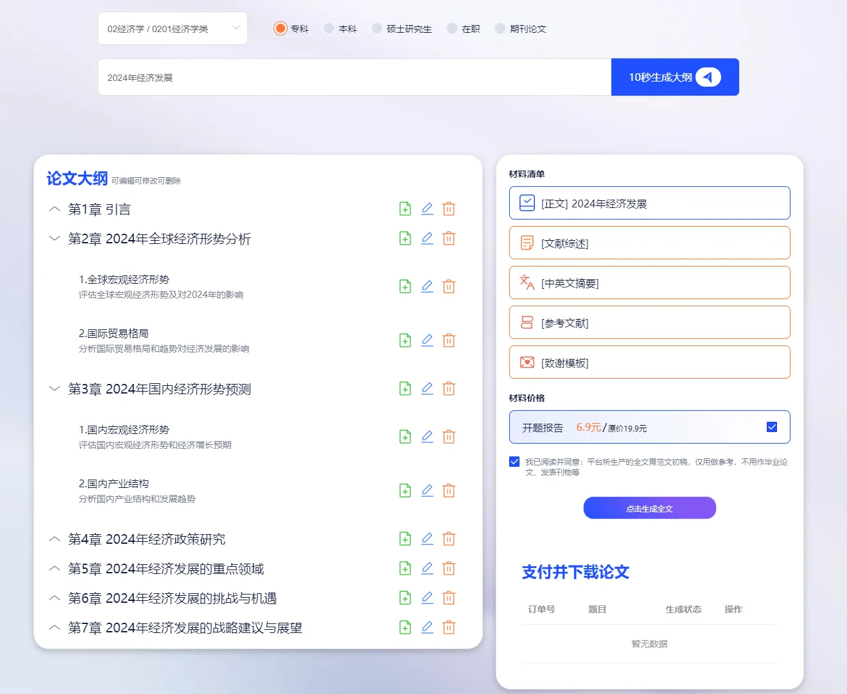Toggle the agreement checkbox 我已阅读并同意

514,462
